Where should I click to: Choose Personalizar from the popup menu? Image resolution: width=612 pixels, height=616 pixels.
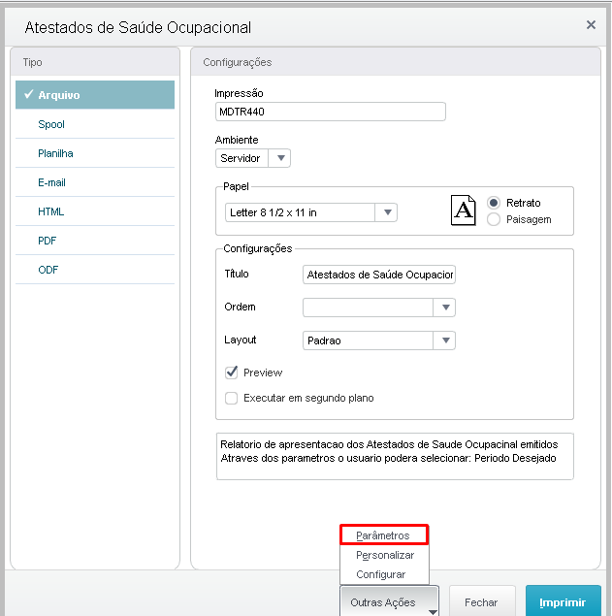tap(384, 555)
